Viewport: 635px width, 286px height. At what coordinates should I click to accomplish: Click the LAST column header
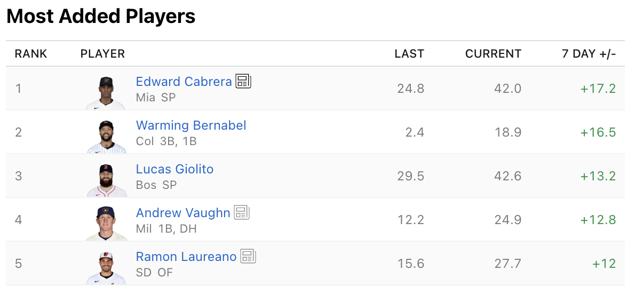(409, 54)
